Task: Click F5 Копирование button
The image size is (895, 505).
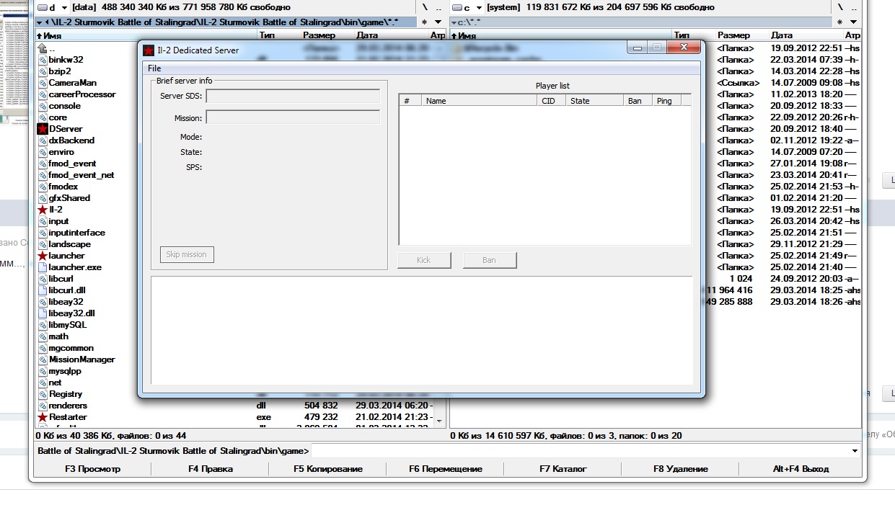Action: (x=328, y=469)
